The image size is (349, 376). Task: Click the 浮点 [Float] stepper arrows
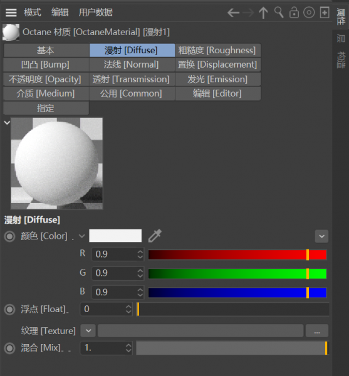pos(128,309)
